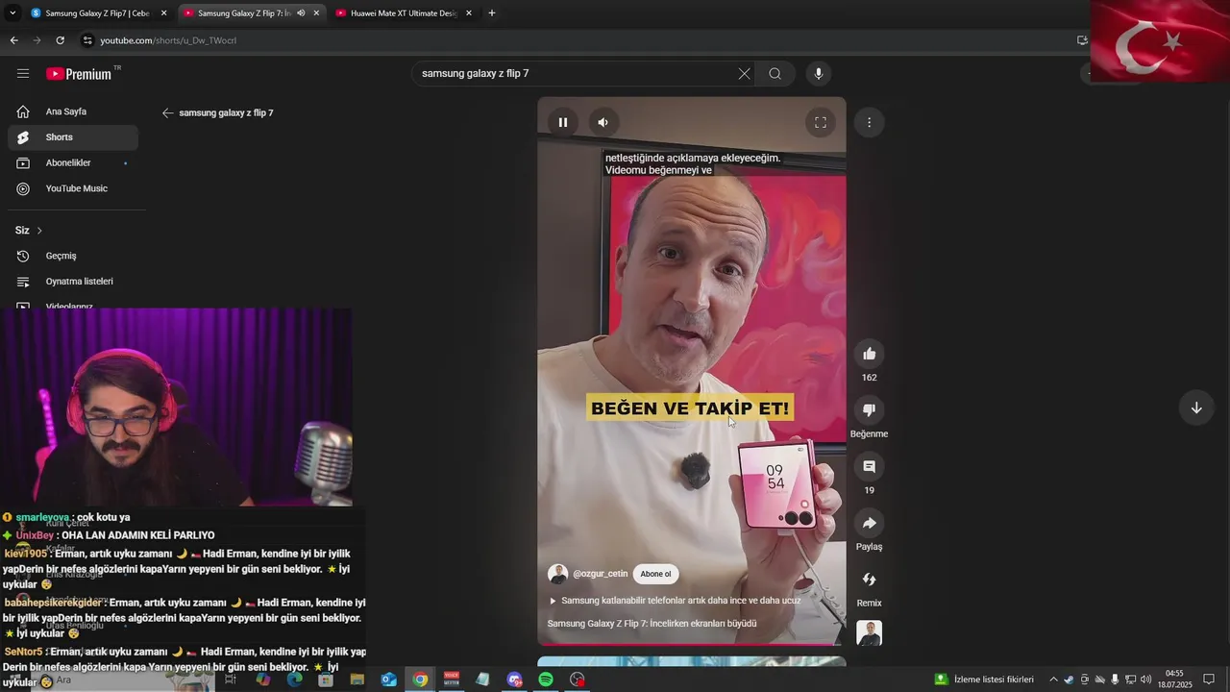Go back using the arrow beside 'samsung galaxy z flip 7'
The width and height of the screenshot is (1230, 692).
[167, 112]
